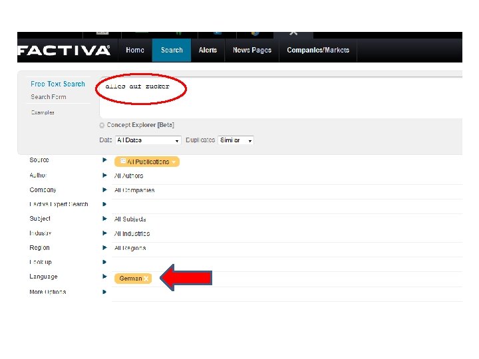
Task: Click the Factiva logo
Action: pos(64,51)
